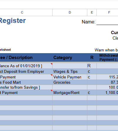Select the 'Deposit from Employer' cell
This screenshot has height=131, width=118.
coord(26,71)
